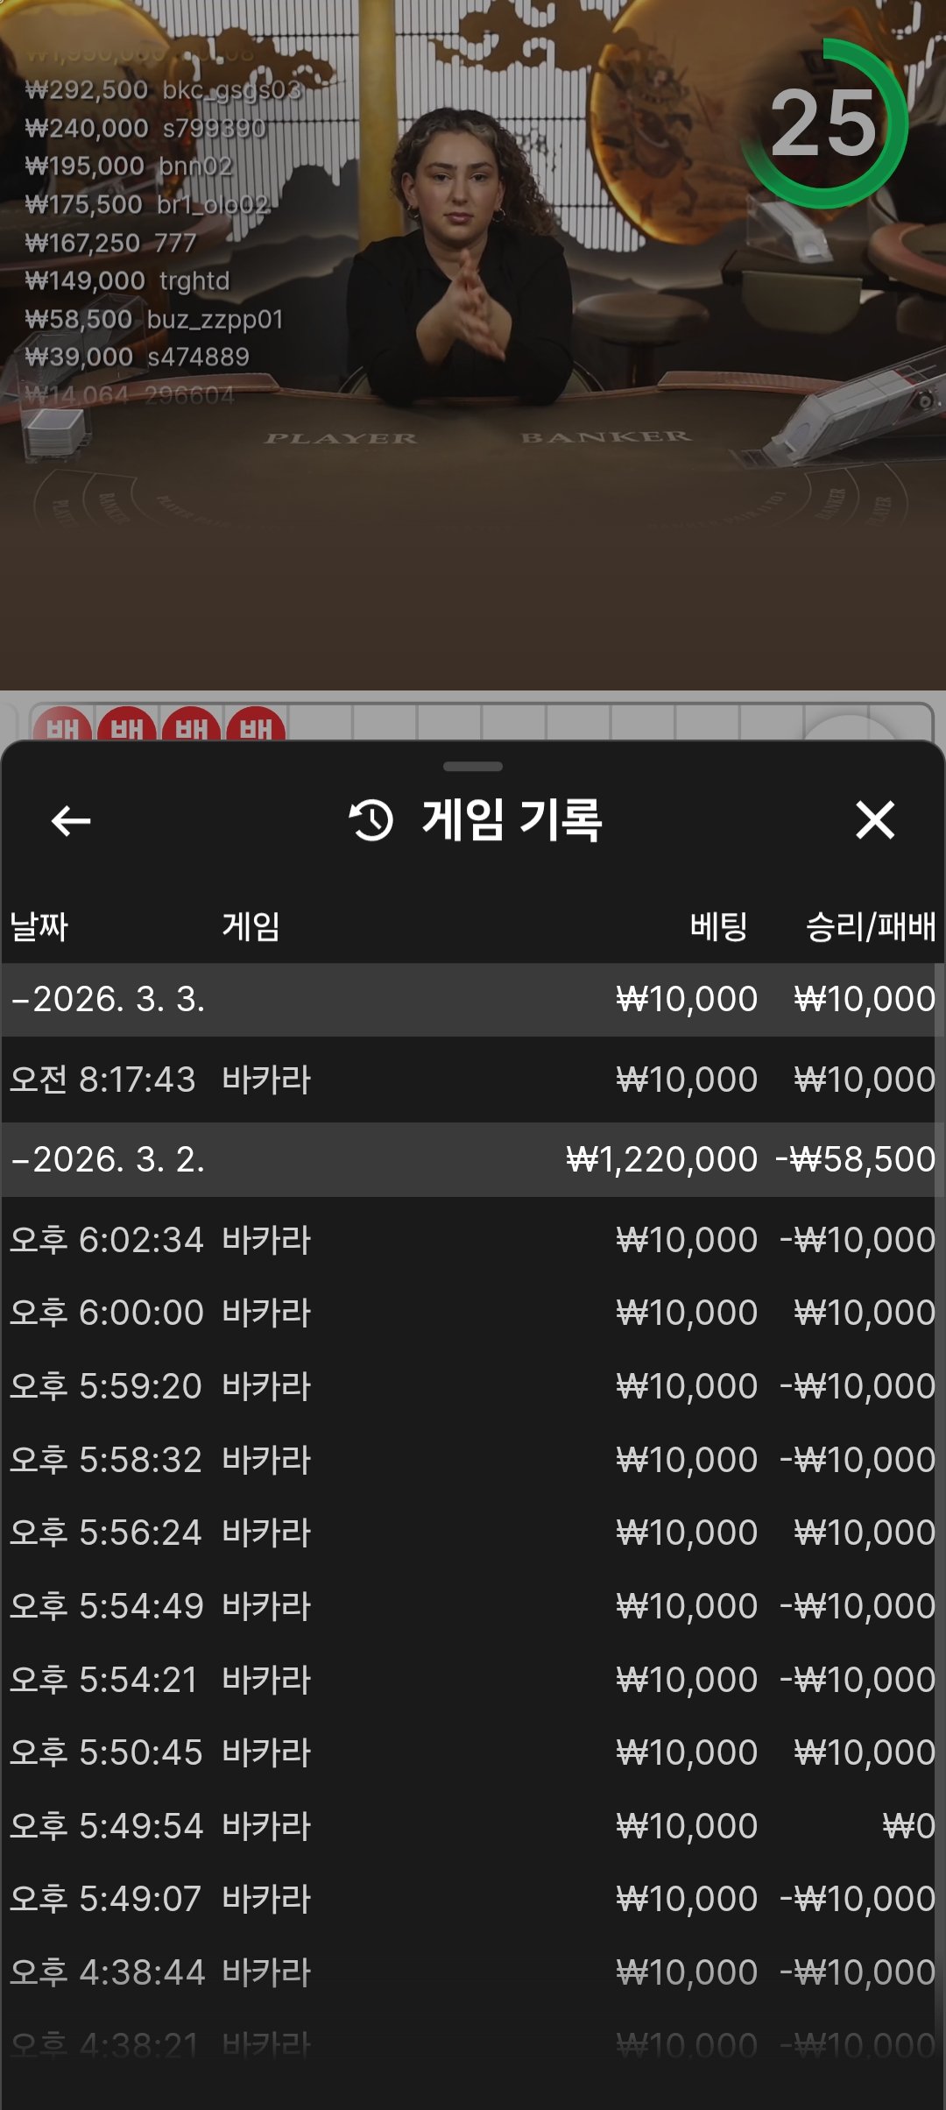Click the 승리/패배 column header
Viewport: 946px width, 2110px height.
click(870, 926)
